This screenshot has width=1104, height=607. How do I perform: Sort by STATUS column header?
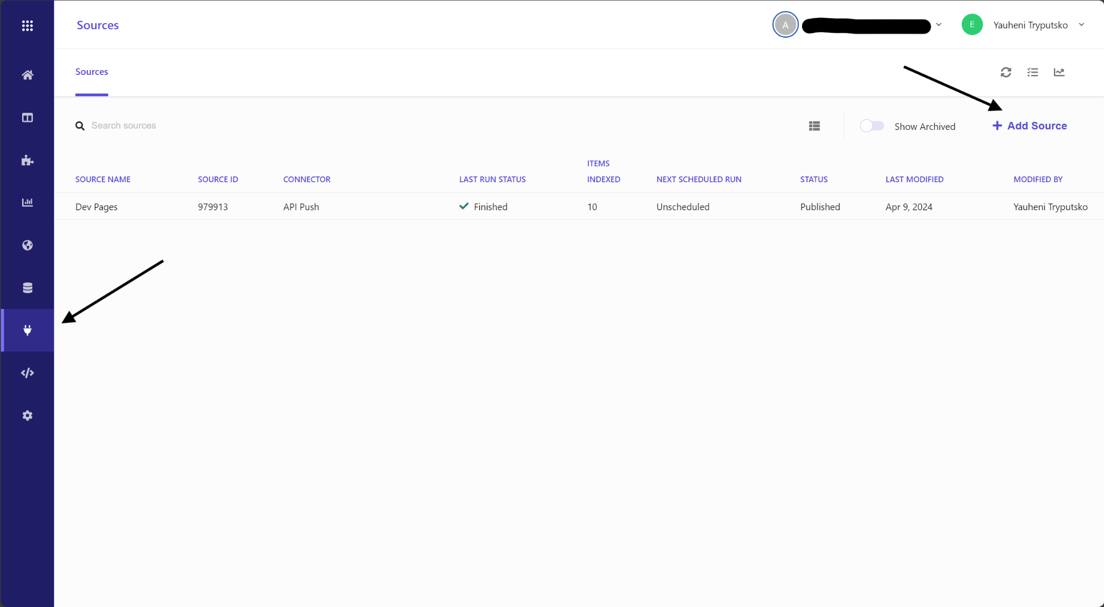click(x=813, y=180)
